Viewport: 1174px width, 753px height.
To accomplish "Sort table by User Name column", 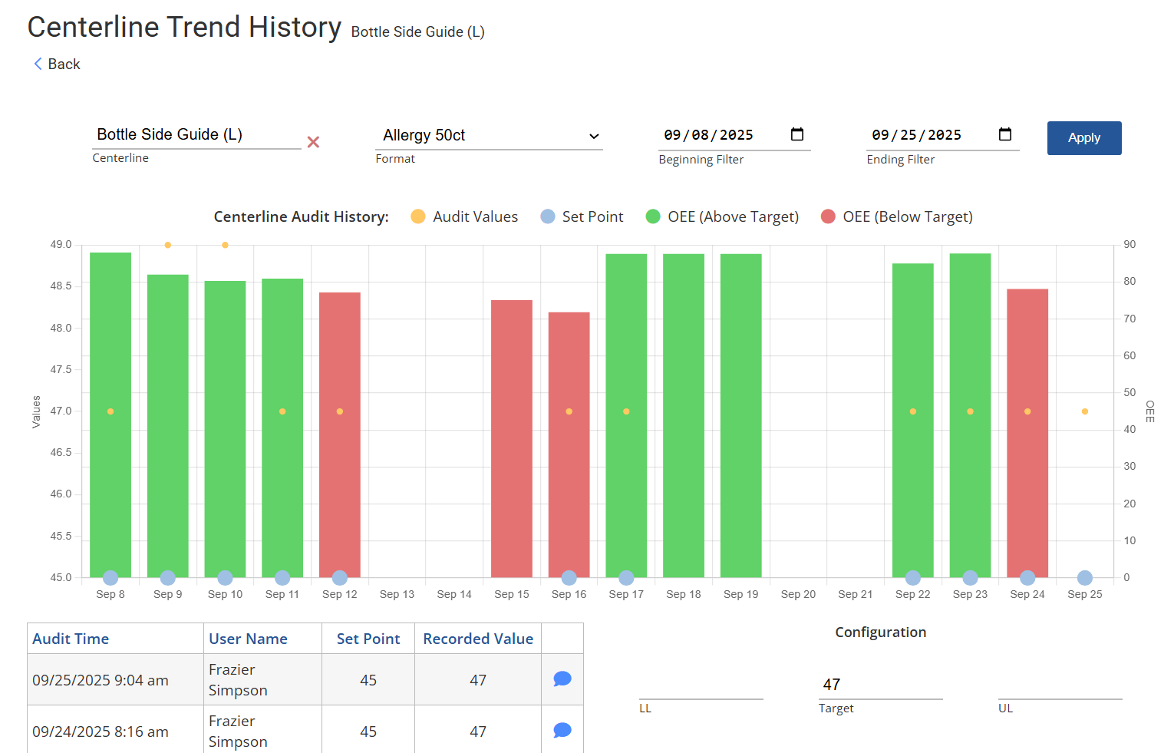I will [248, 639].
